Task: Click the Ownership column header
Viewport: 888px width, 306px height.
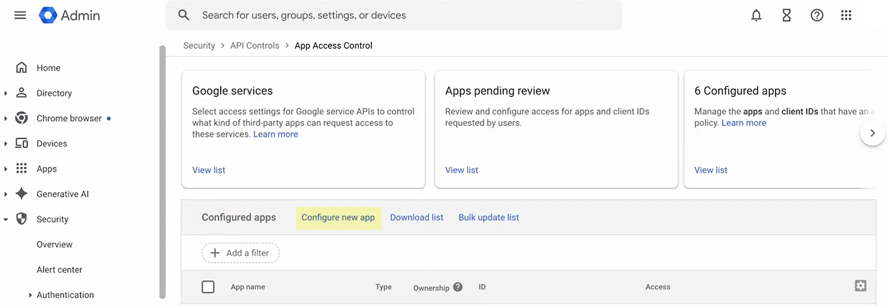Action: (x=431, y=288)
